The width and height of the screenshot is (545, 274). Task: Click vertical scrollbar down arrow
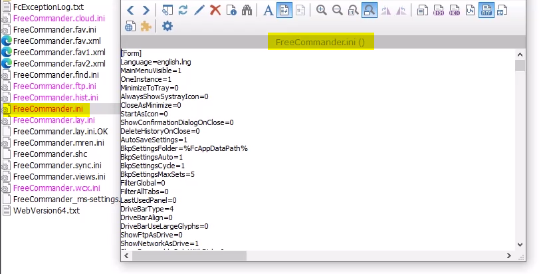520,245
